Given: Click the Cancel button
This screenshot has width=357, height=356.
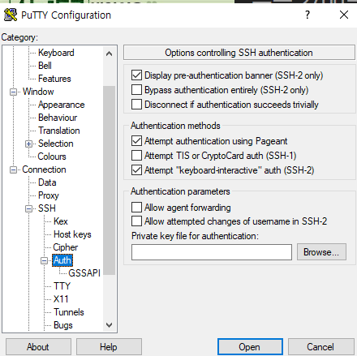Looking at the screenshot, I should (x=320, y=347).
